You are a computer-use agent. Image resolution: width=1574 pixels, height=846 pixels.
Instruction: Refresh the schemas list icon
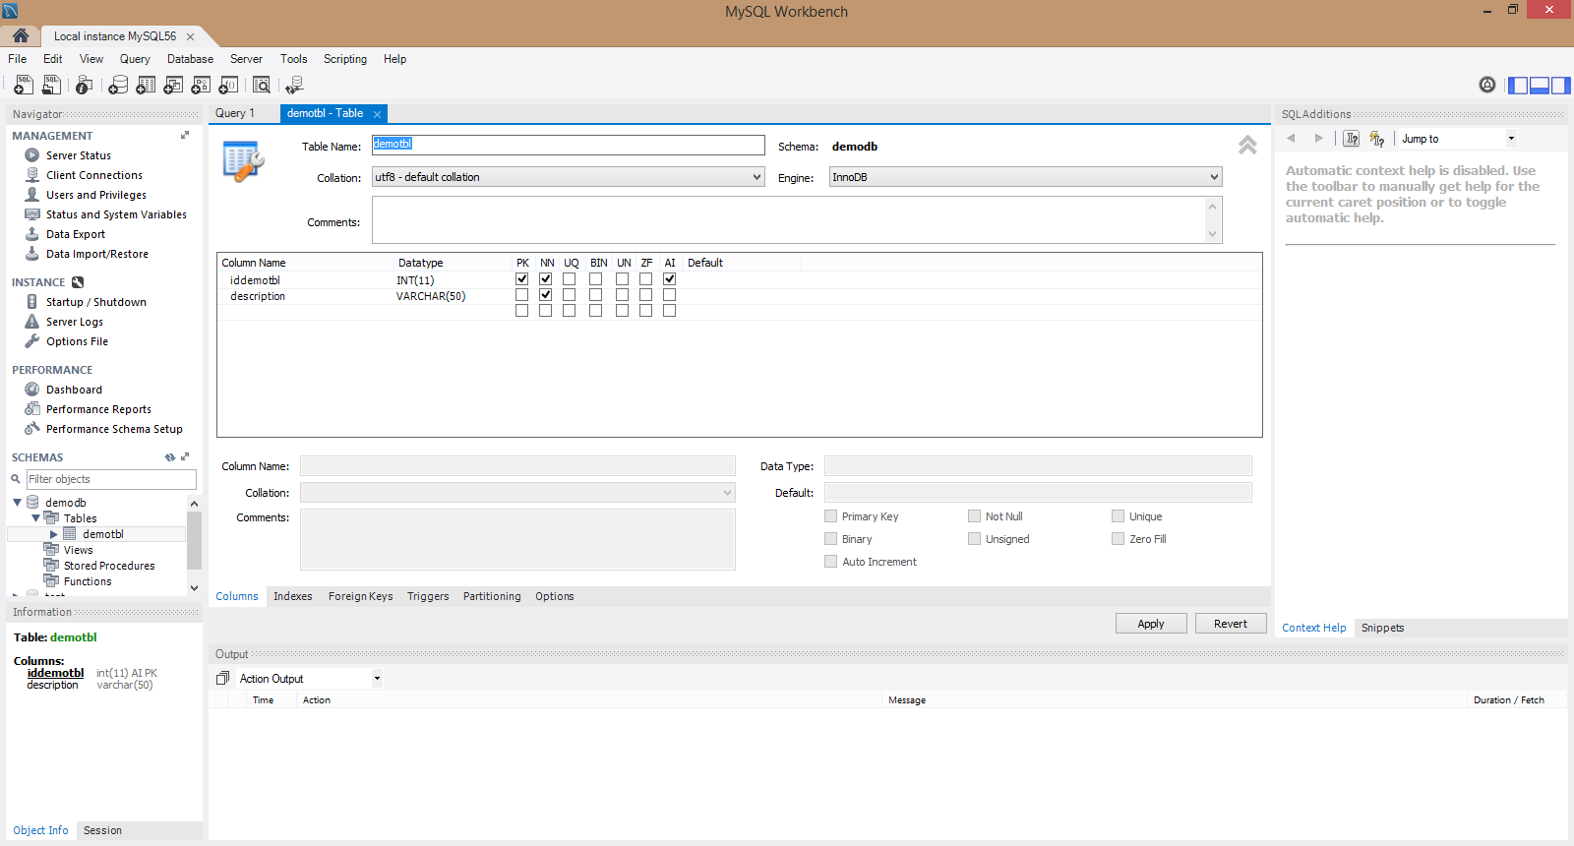click(x=170, y=457)
